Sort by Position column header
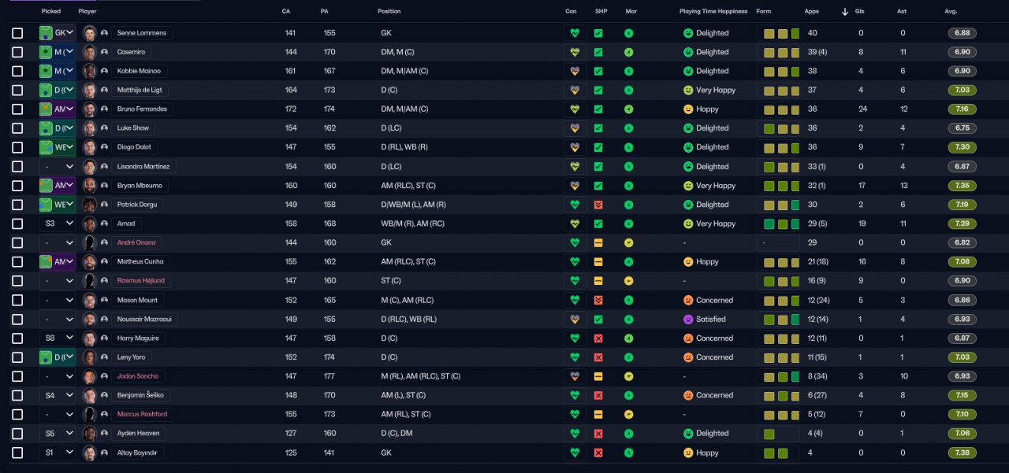 [389, 12]
